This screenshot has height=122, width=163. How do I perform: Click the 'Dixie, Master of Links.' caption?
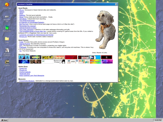(100, 53)
